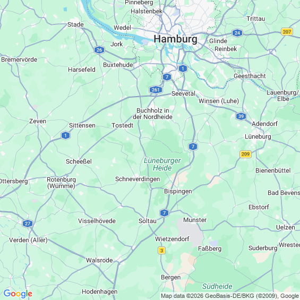Click the Rotenburg (Wümme) town label
Image resolution: width=300 pixels, height=300 pixels.
(x=61, y=183)
